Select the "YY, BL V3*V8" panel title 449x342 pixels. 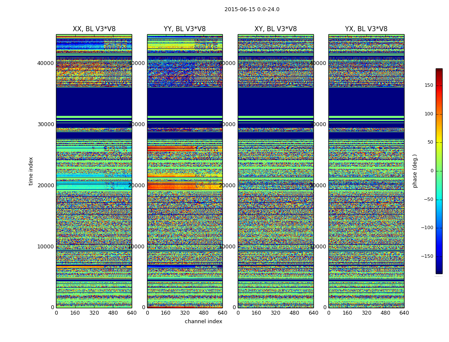(185, 29)
